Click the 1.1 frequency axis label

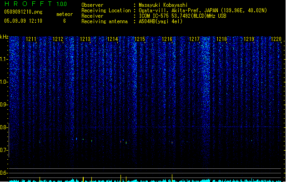point(4,59)
